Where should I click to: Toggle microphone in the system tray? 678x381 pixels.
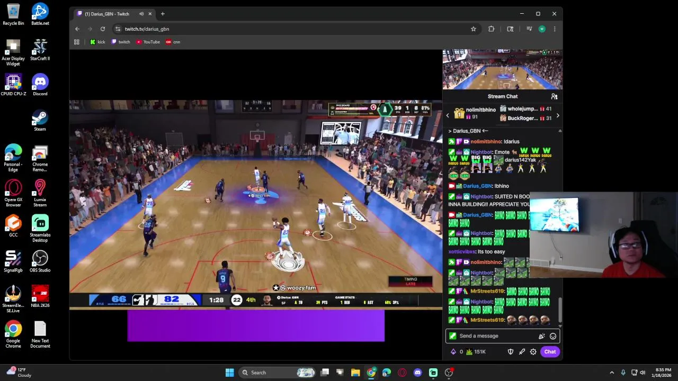tap(623, 373)
